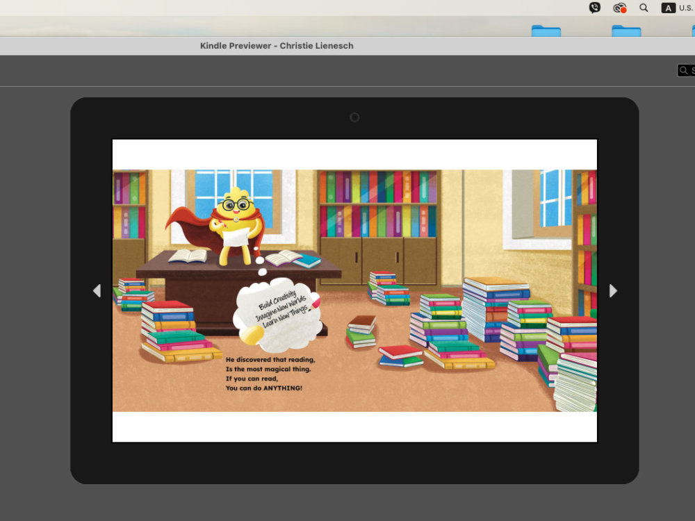
Task: Click the text 'He discovered that reading,'
Action: coord(270,360)
